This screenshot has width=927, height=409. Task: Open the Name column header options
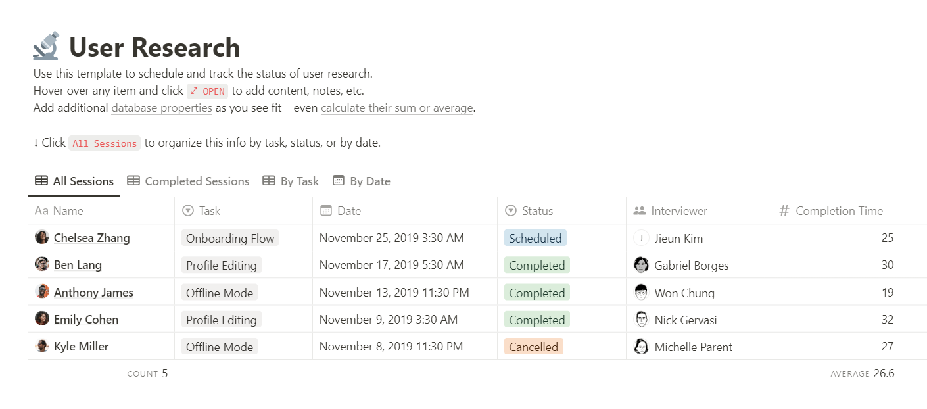pos(68,211)
